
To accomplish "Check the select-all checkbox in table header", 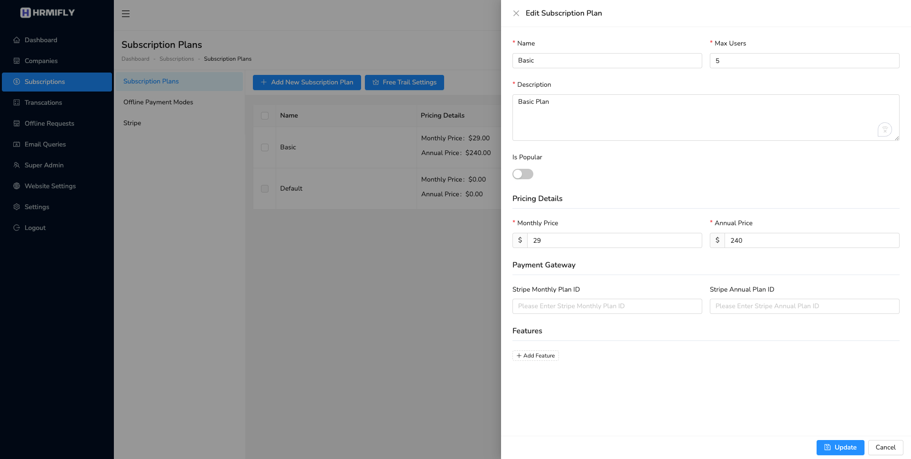I will pos(265,116).
